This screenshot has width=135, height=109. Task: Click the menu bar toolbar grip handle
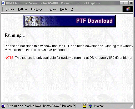(x=2, y=9)
